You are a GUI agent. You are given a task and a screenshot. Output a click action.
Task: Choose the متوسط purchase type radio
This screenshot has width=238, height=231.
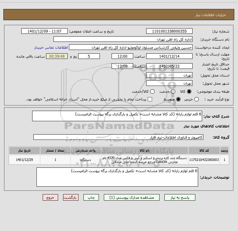pyautogui.click(x=178, y=100)
